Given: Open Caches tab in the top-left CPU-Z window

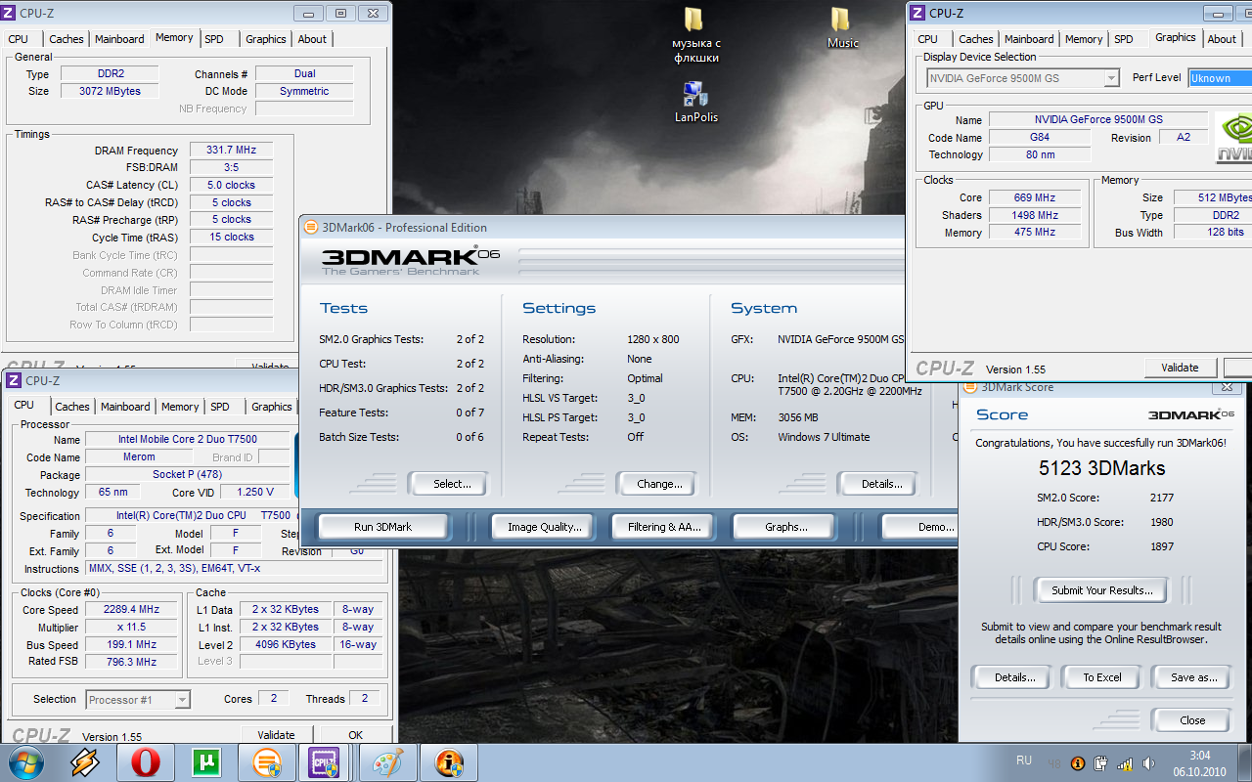Looking at the screenshot, I should [66, 39].
